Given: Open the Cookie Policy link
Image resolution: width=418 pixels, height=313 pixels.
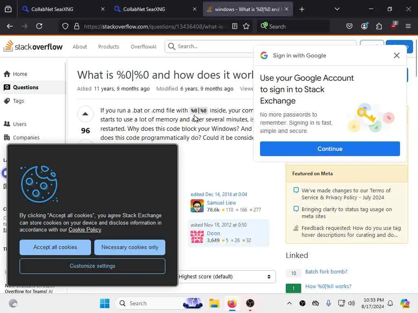Looking at the screenshot, I should (85, 230).
